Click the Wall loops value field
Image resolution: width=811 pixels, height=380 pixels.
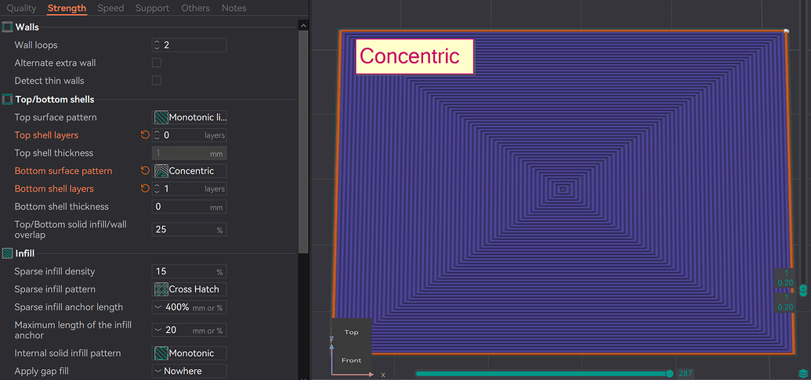190,45
